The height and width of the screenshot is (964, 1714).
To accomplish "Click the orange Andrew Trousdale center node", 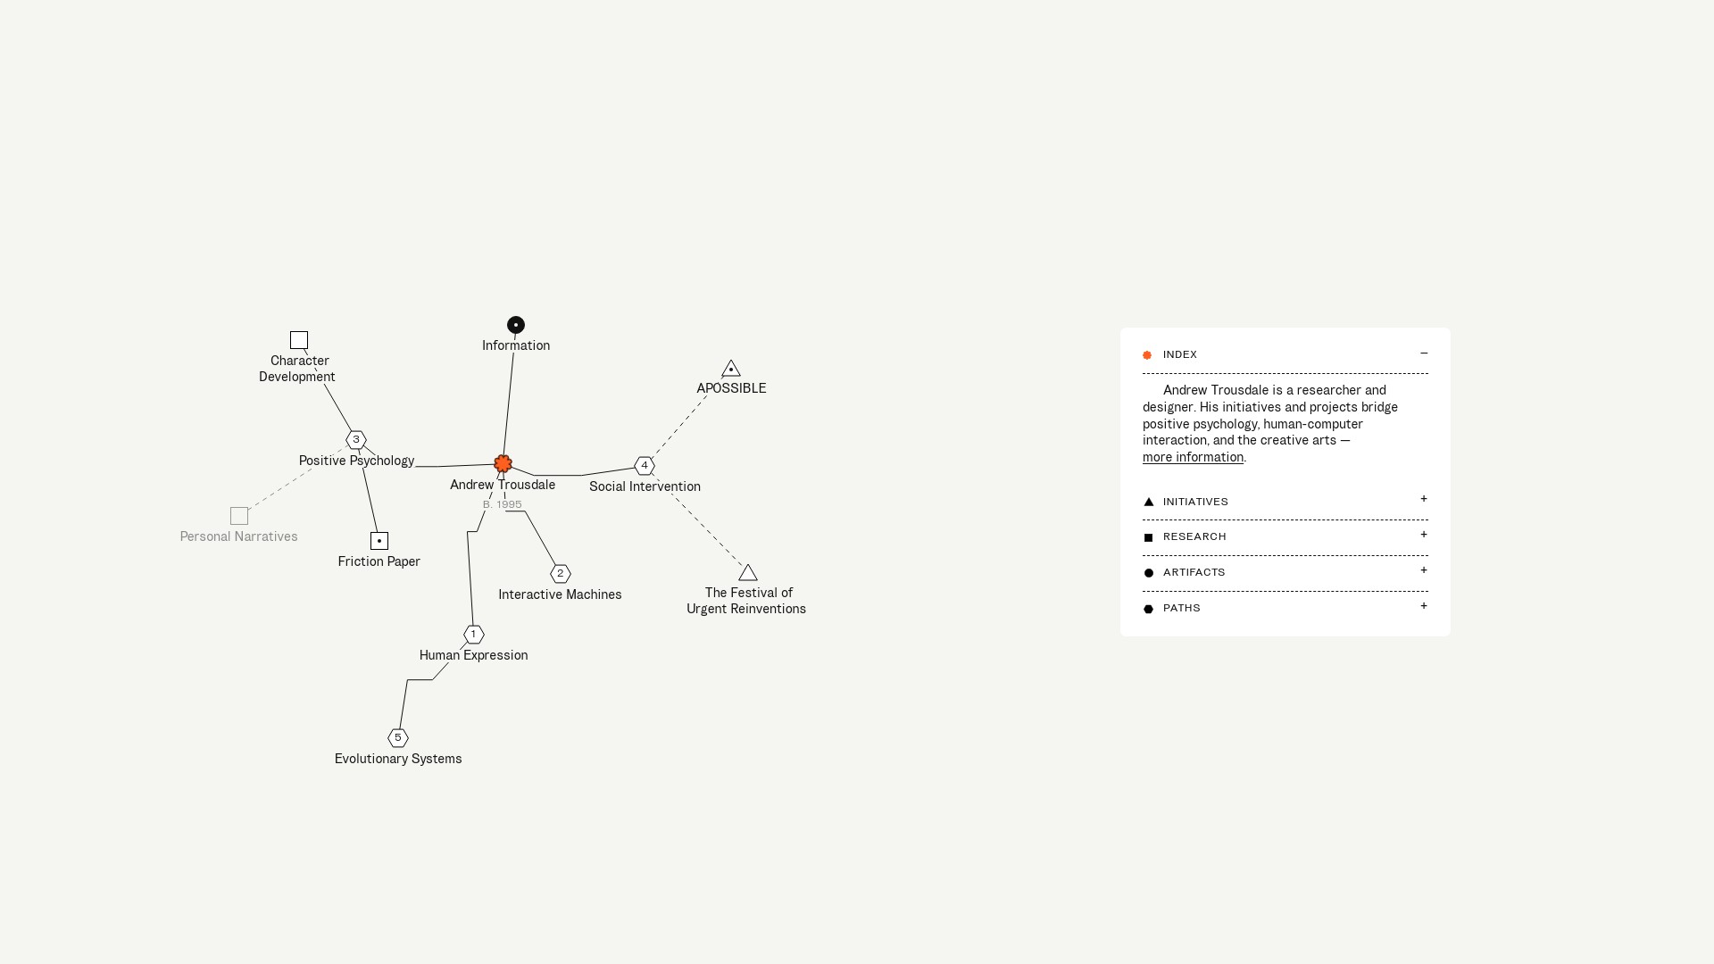I will (x=503, y=463).
